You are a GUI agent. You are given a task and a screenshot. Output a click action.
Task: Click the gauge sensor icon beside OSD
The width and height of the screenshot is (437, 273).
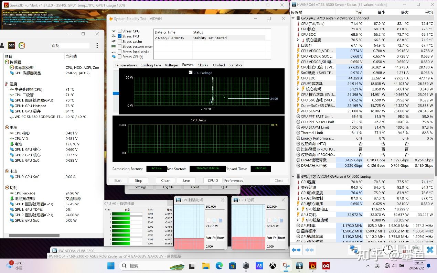[22, 45]
